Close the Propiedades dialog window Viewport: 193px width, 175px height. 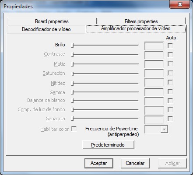(180, 4)
